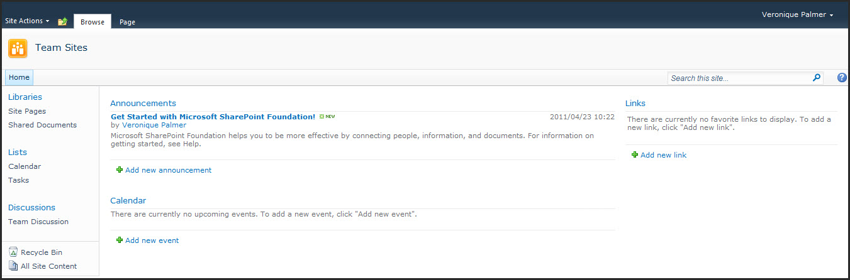Open the Calendar list in sidebar
850x280 pixels.
25,166
